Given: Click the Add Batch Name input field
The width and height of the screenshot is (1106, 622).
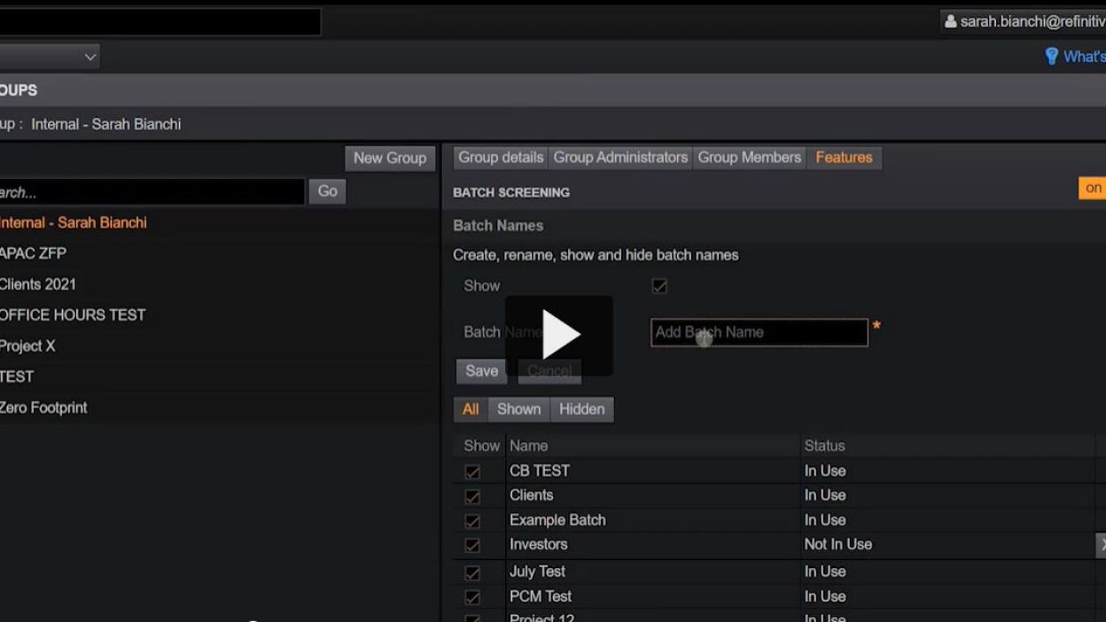Looking at the screenshot, I should coord(759,332).
